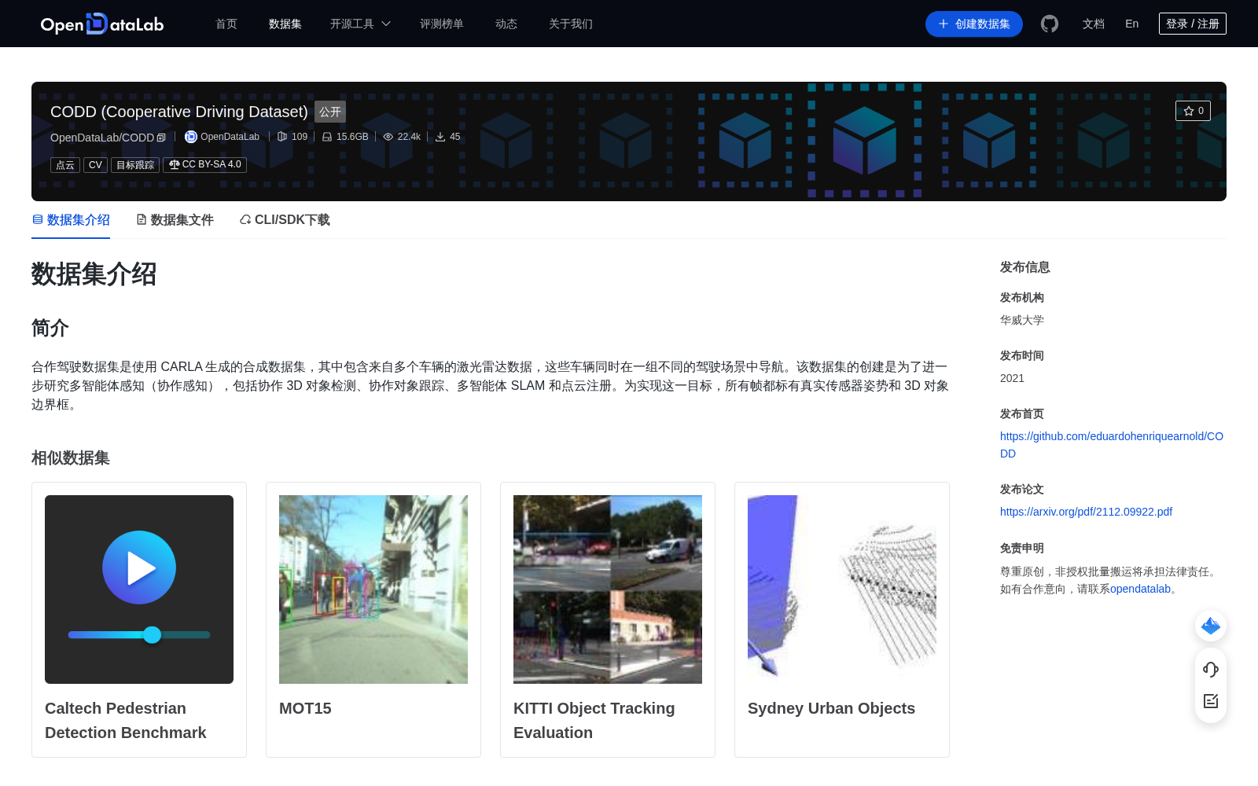The image size is (1258, 786).
Task: Click the MOT15 card title
Action: [305, 708]
